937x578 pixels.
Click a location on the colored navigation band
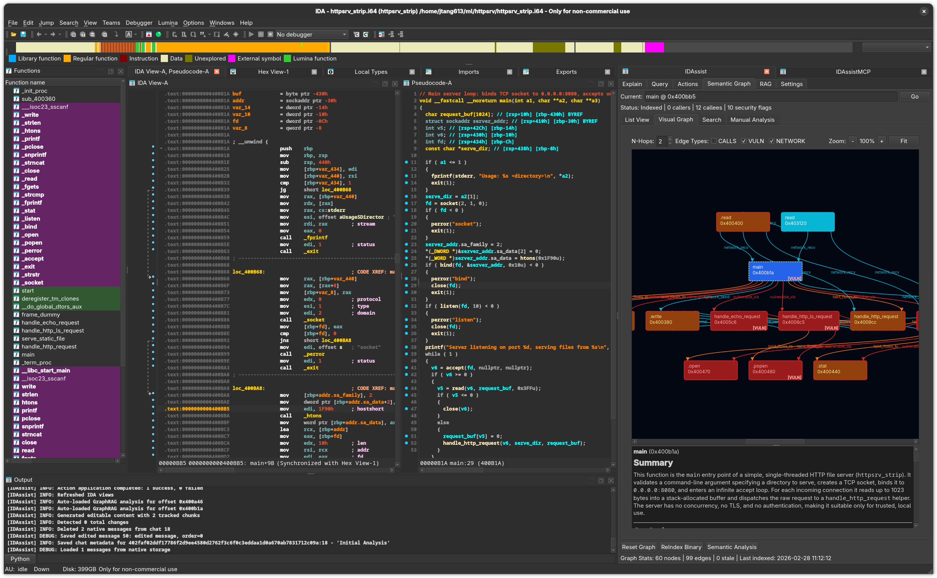[x=230, y=47]
